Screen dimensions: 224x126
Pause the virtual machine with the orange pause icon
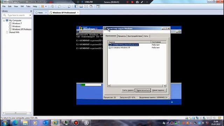(x=42, y=6)
